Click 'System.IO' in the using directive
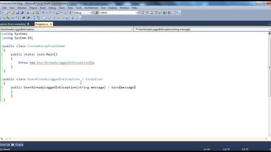This screenshot has width=271, height=152. [x=23, y=38]
